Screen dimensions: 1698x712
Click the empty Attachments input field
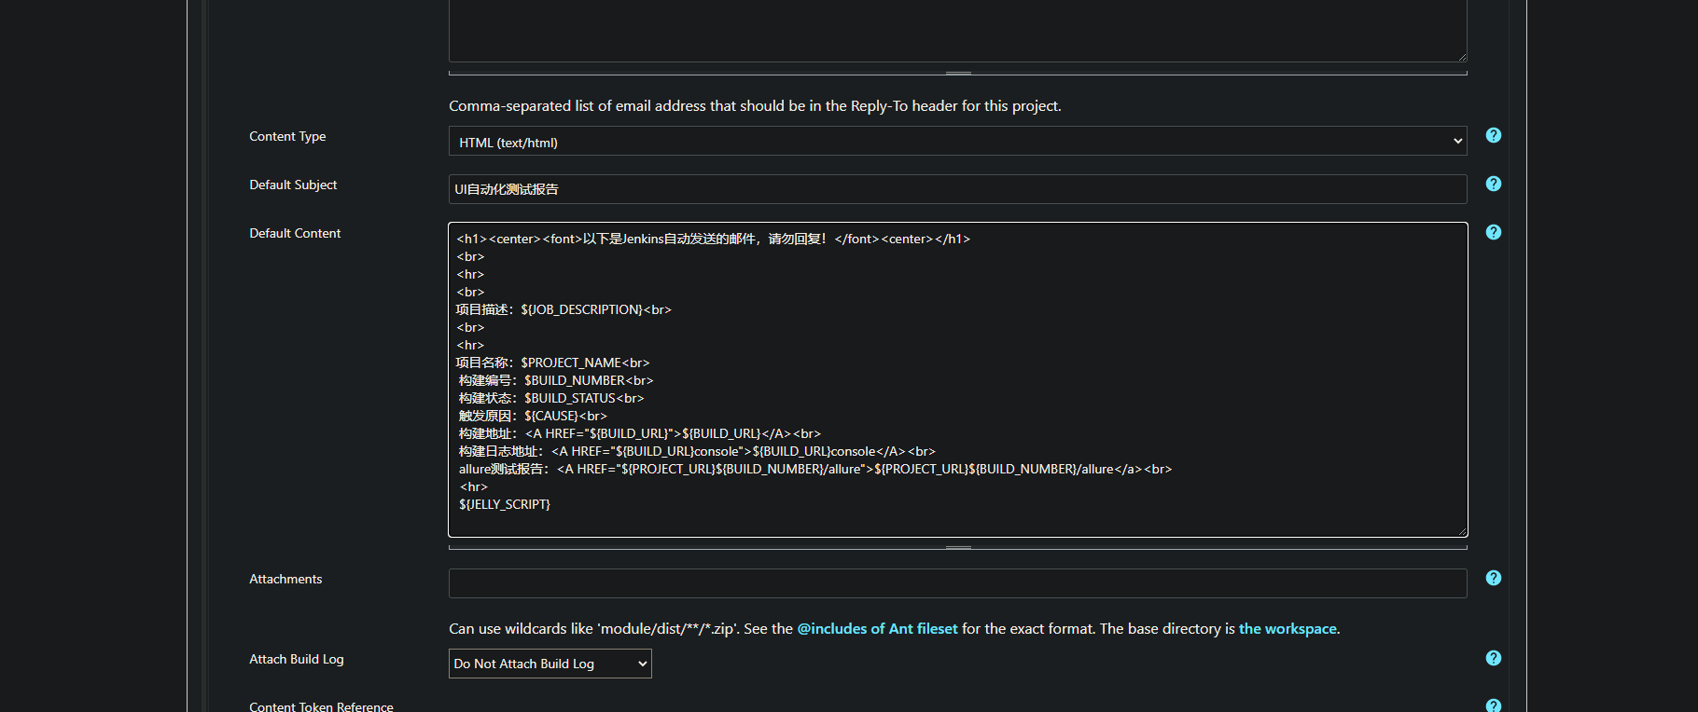point(957,583)
